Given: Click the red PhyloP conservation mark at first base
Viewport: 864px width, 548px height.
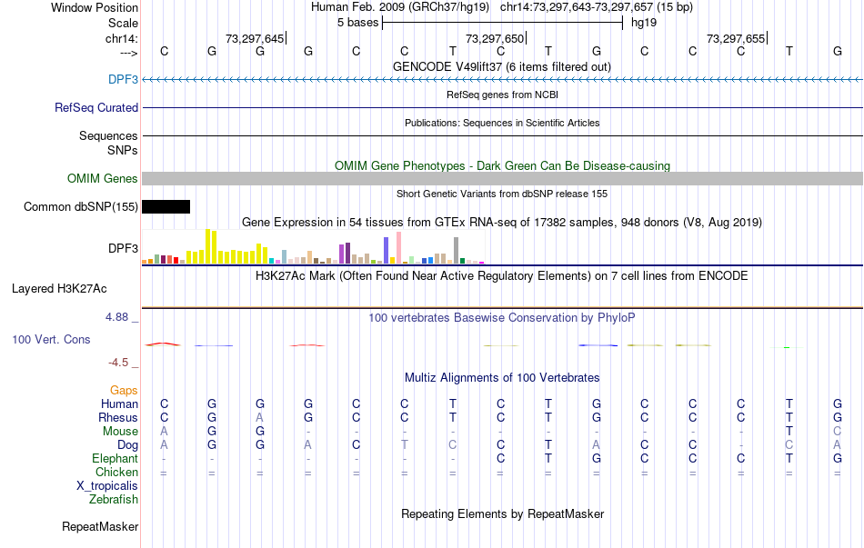Looking at the screenshot, I should [x=163, y=344].
